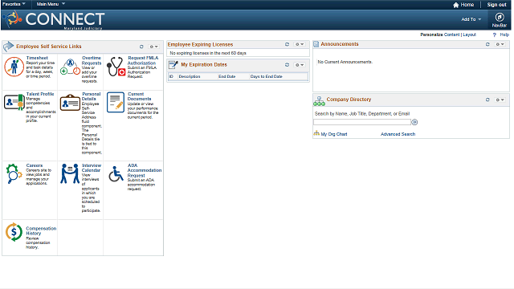Refresh the My Expiration Dates pagelet
514x289 pixels.
[x=288, y=65]
